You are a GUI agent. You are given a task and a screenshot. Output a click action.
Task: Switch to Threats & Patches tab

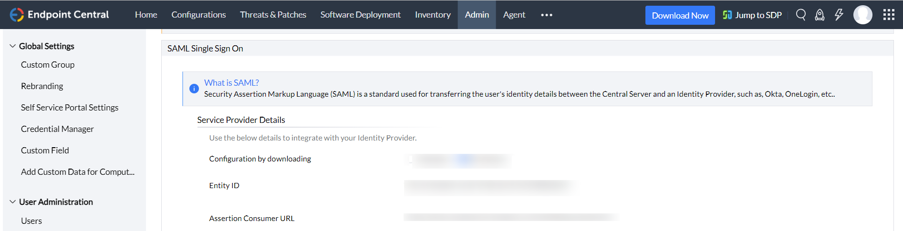click(273, 15)
